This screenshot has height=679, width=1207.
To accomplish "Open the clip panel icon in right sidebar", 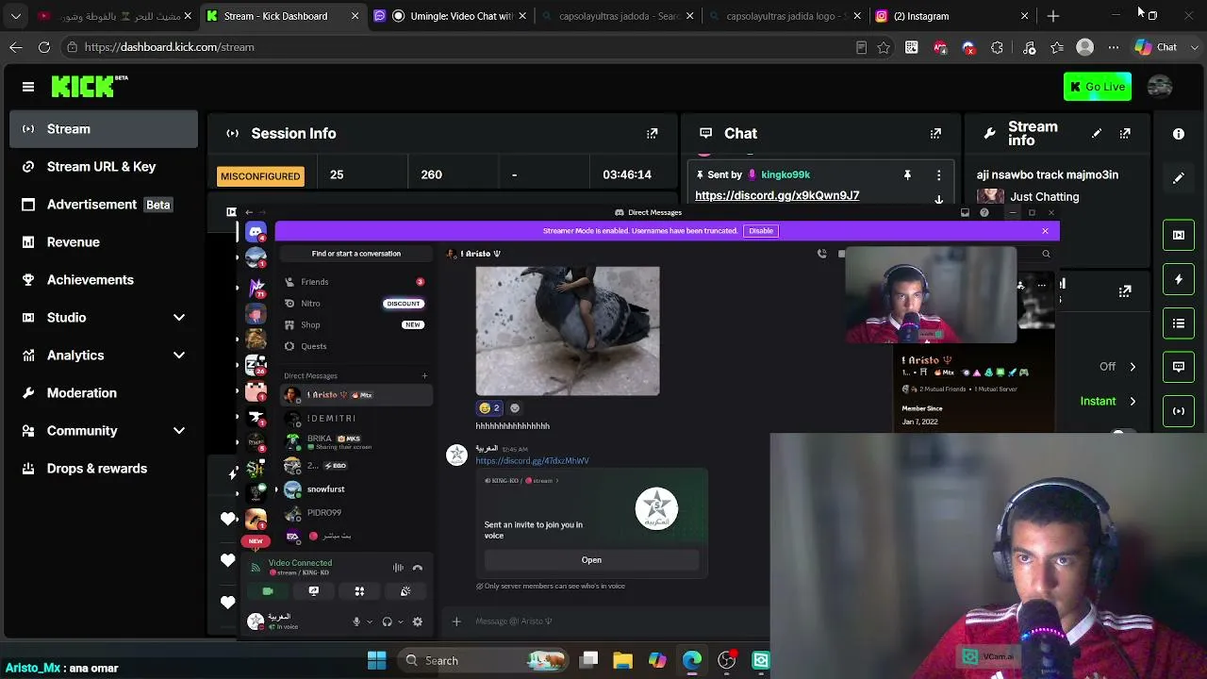I will tap(1179, 235).
